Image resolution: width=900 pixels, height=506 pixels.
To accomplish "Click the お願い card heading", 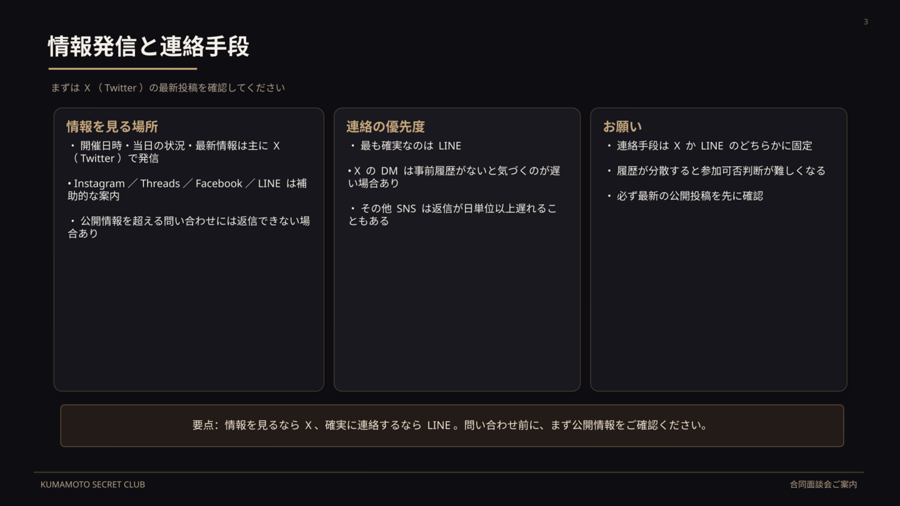I will (x=622, y=127).
